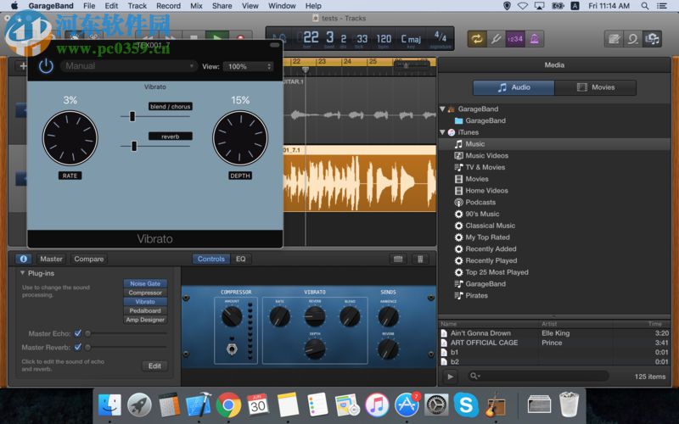The width and height of the screenshot is (679, 424).
Task: Switch to the EQ tab
Action: point(241,259)
